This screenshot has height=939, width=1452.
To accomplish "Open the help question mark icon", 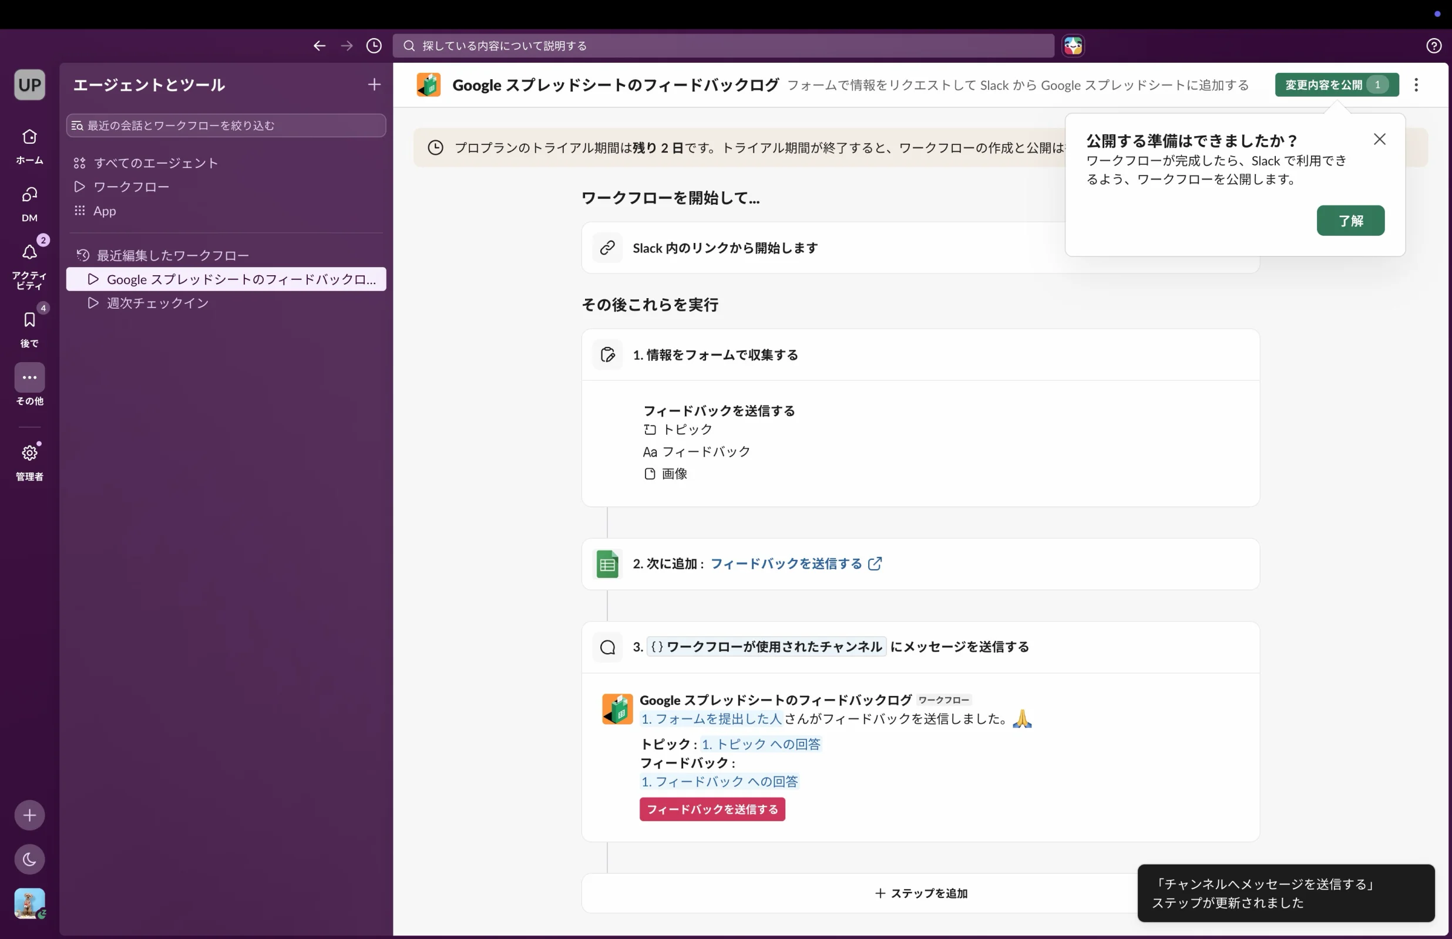I will click(1434, 46).
